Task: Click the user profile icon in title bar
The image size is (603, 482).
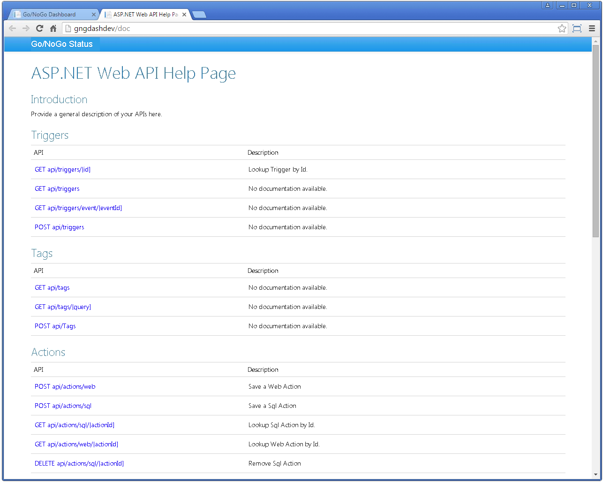Action: [547, 5]
